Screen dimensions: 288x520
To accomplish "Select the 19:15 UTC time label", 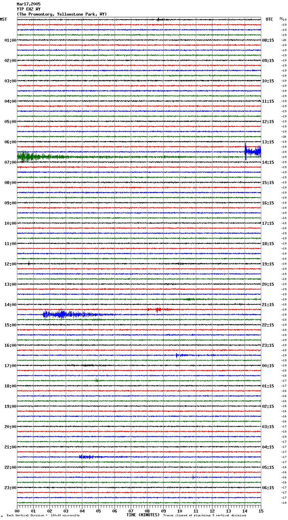I will (x=268, y=264).
